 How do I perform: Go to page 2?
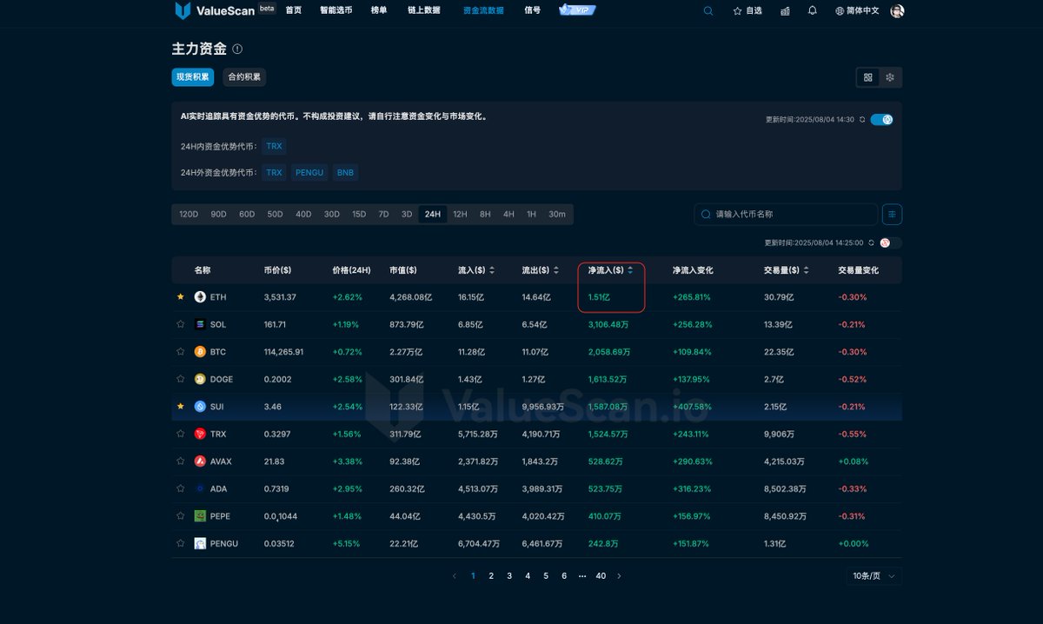(491, 575)
